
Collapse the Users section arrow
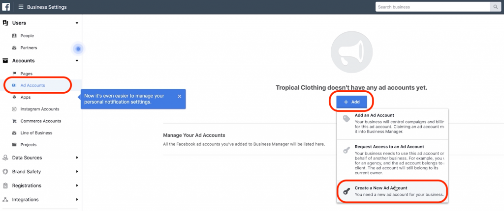[77, 23]
